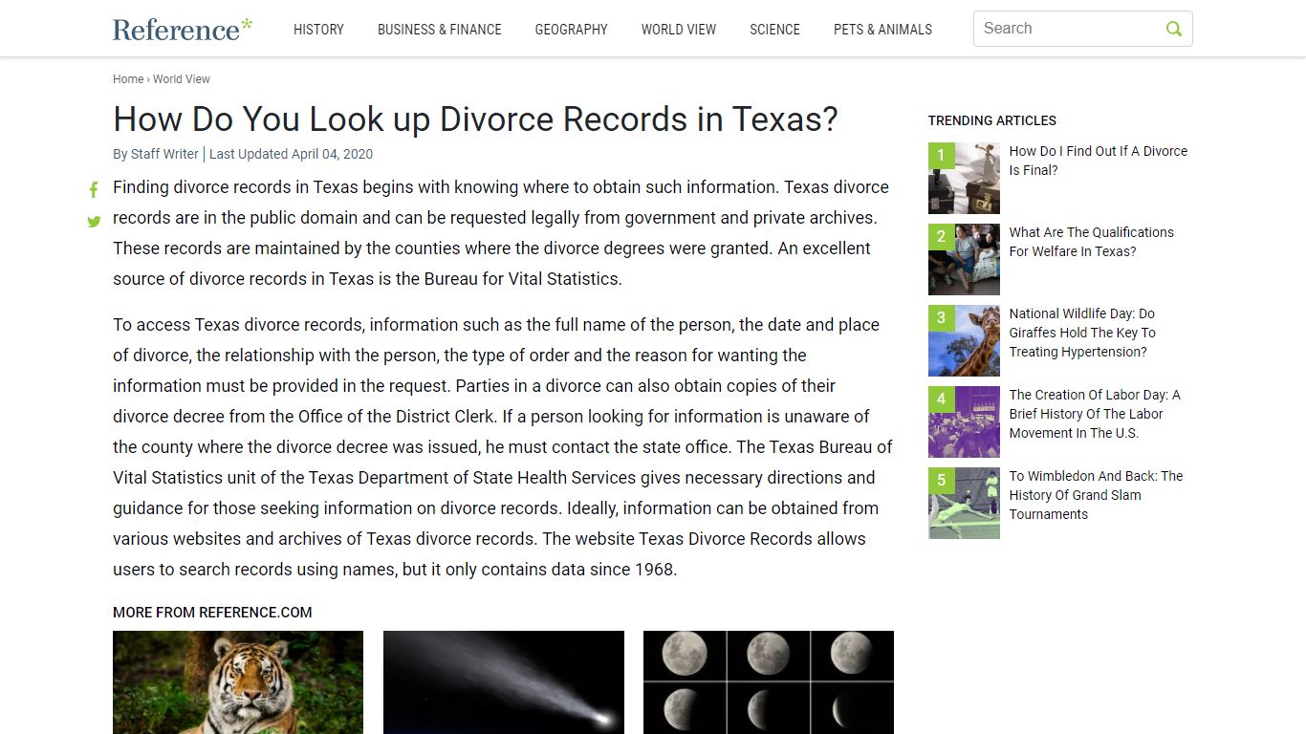Viewport: 1306px width, 734px height.
Task: Share article via Facebook icon
Action: (94, 190)
